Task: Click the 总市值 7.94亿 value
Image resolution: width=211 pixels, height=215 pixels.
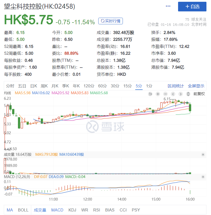Action: [174, 60]
